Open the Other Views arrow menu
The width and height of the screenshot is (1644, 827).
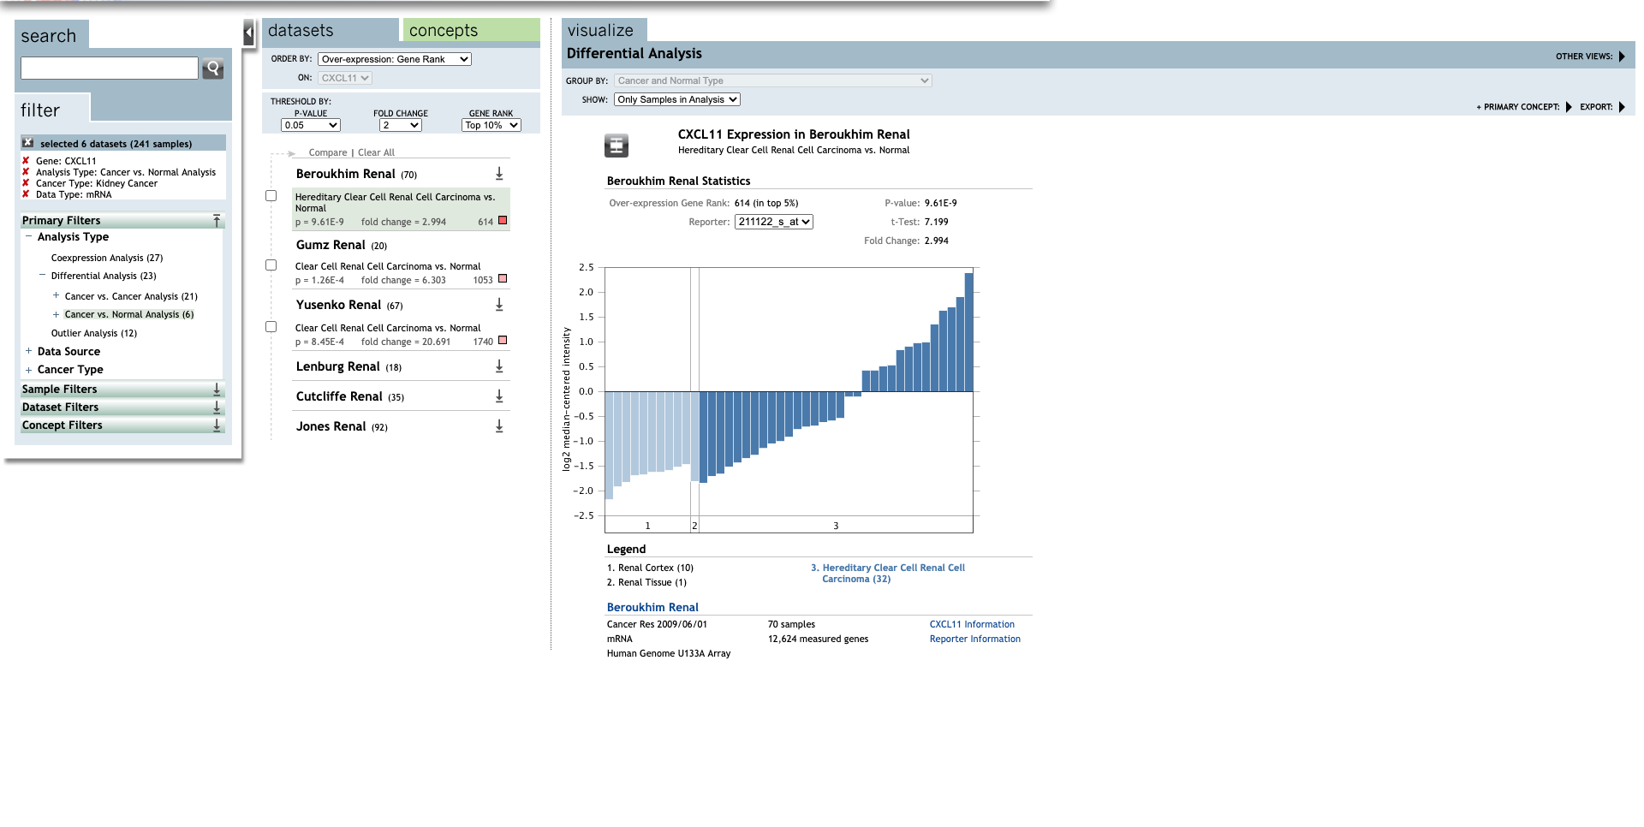click(1622, 57)
